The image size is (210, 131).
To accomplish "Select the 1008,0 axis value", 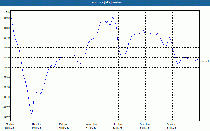I will click(x=6, y=28).
